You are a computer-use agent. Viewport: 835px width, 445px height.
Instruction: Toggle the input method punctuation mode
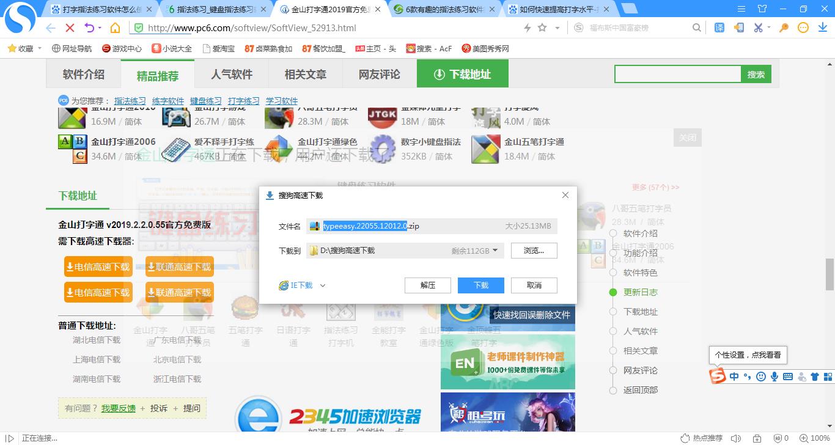pyautogui.click(x=748, y=377)
